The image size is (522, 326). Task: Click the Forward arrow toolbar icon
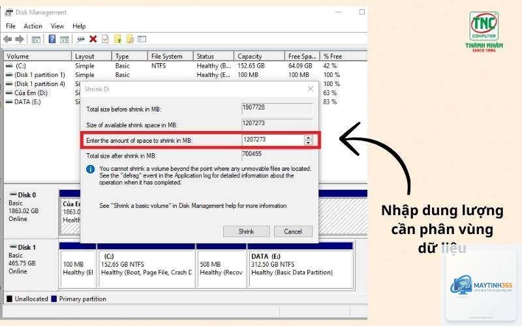[x=20, y=39]
